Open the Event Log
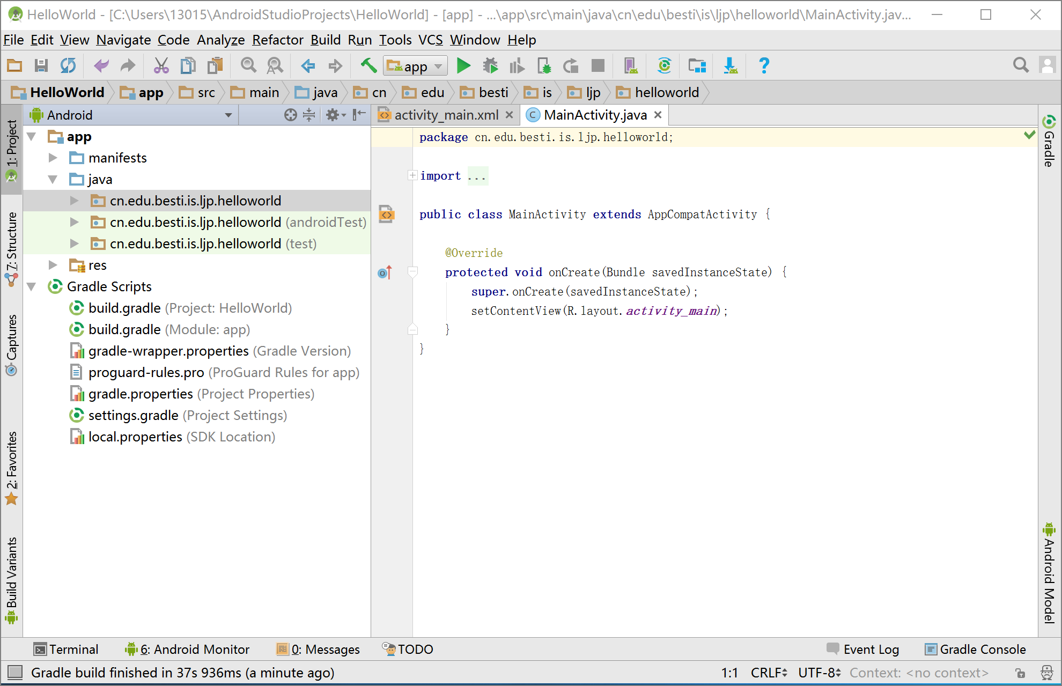The image size is (1062, 686). click(x=863, y=649)
